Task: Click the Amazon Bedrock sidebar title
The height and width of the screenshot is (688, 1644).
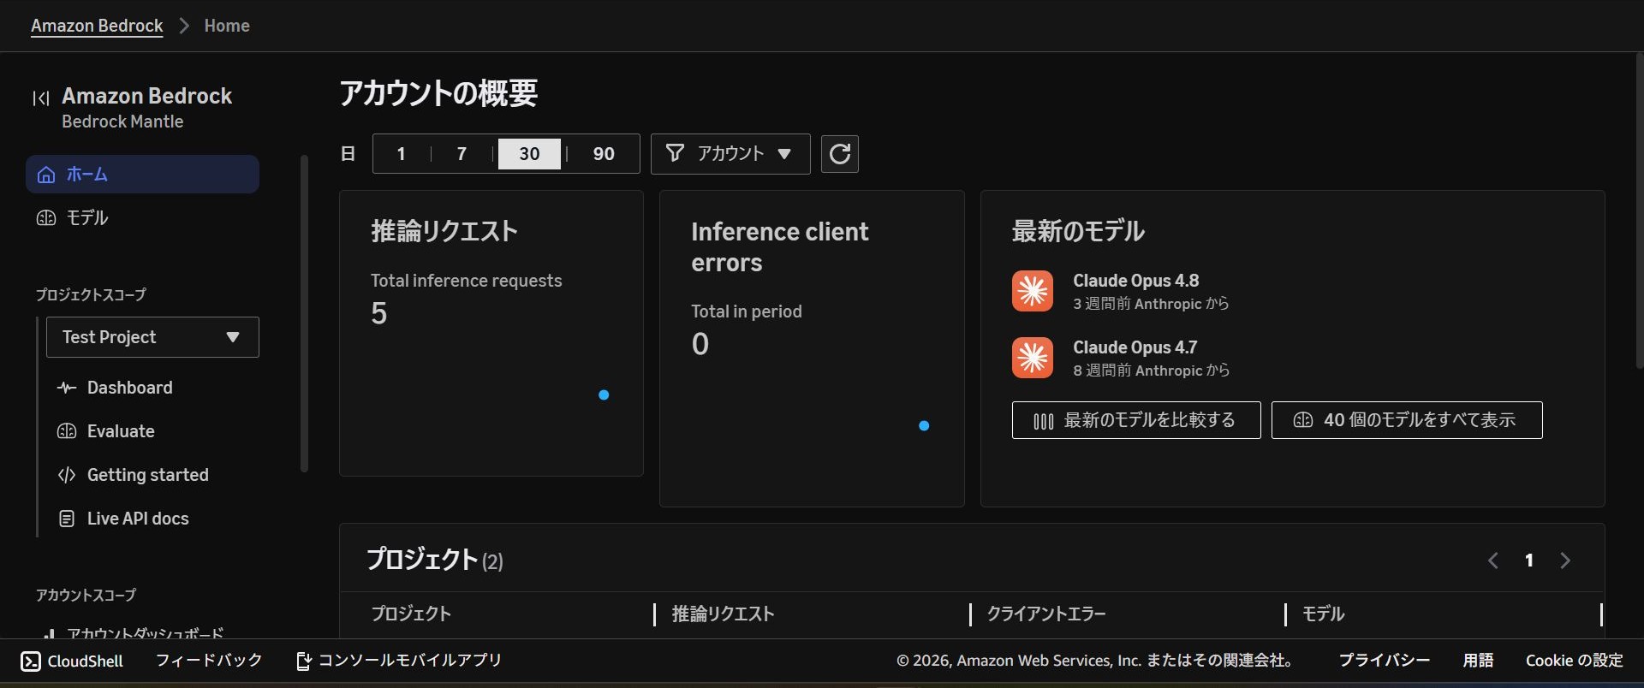Action: click(147, 96)
